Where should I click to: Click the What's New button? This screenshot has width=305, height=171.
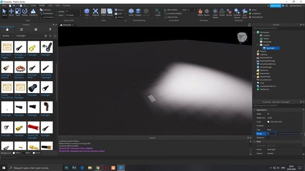tap(275, 6)
